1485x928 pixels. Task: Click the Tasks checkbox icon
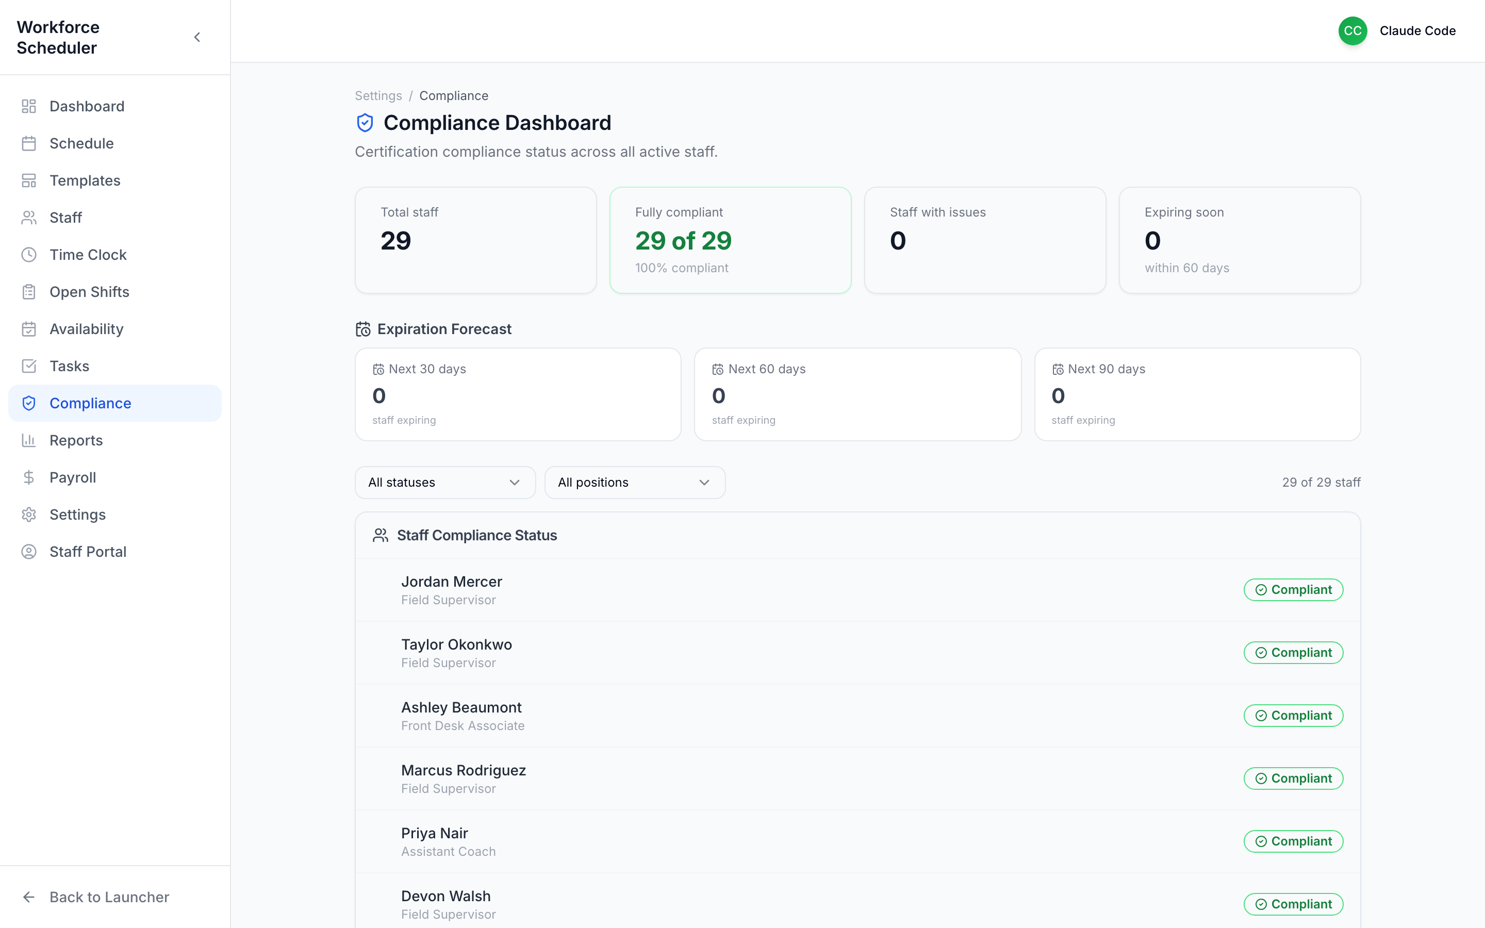click(x=29, y=367)
